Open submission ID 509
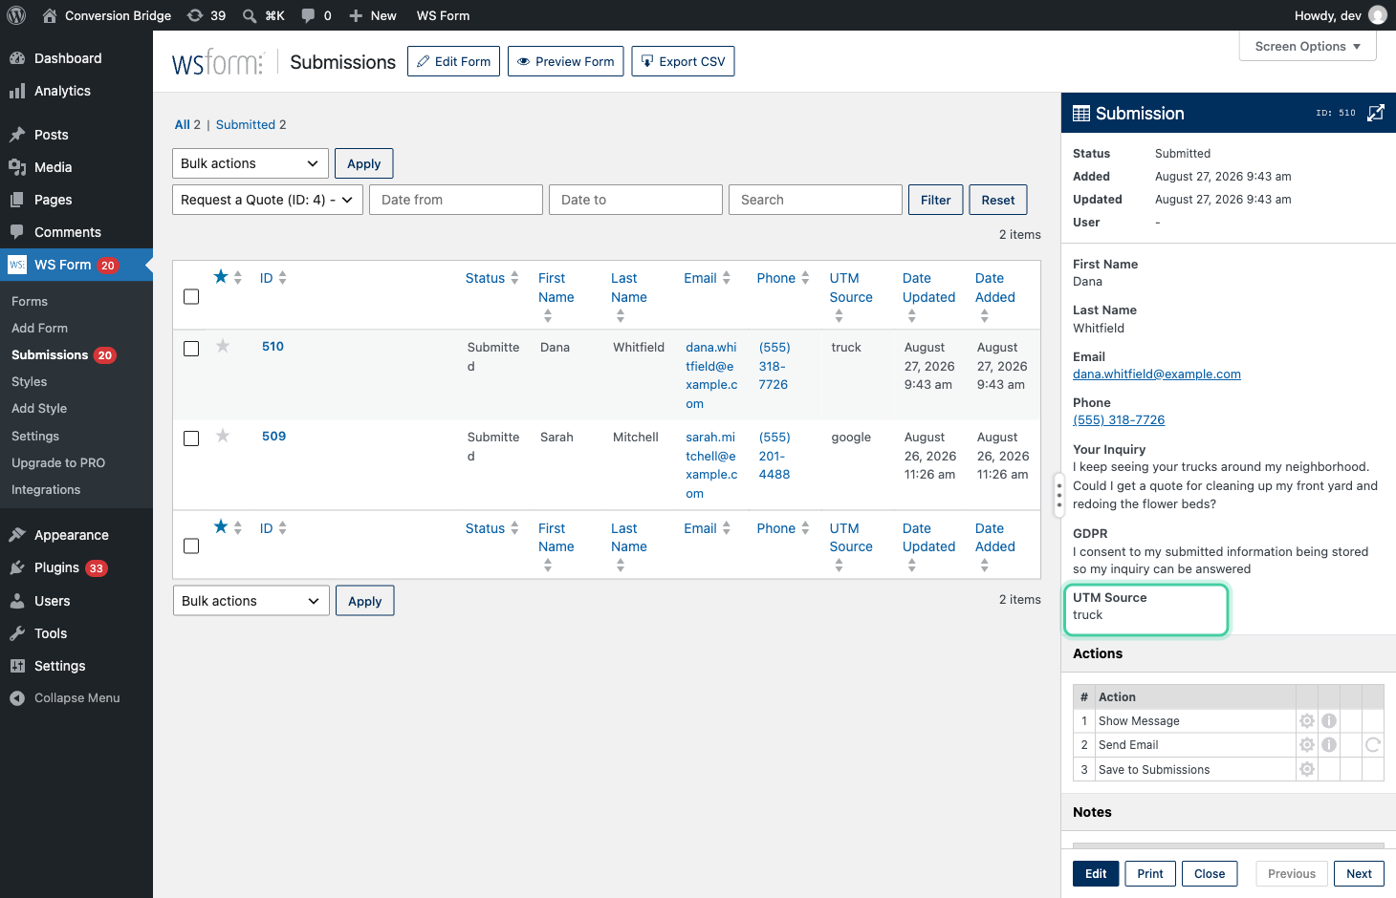 point(273,436)
